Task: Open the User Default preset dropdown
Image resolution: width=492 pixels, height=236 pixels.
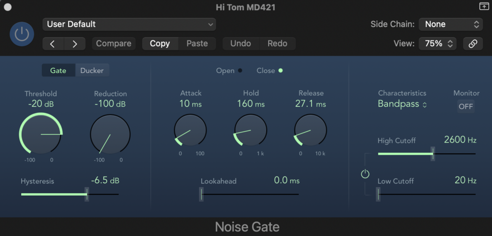Action: tap(129, 24)
